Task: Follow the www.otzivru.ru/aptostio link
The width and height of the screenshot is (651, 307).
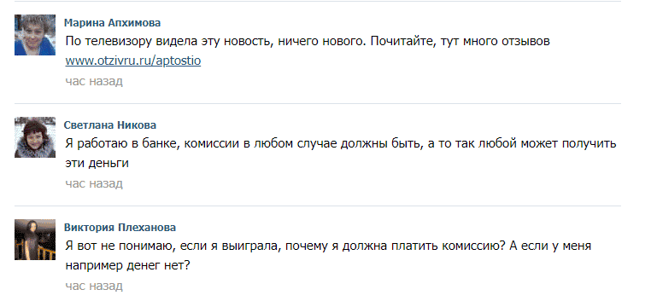Action: [x=133, y=61]
